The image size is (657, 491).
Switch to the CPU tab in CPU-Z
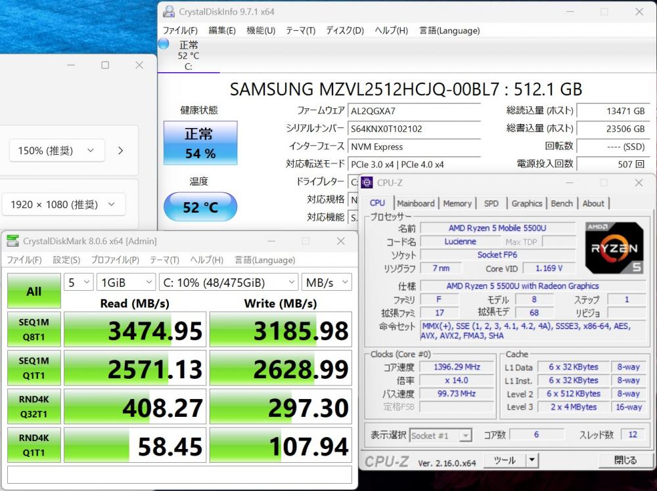[x=377, y=203]
